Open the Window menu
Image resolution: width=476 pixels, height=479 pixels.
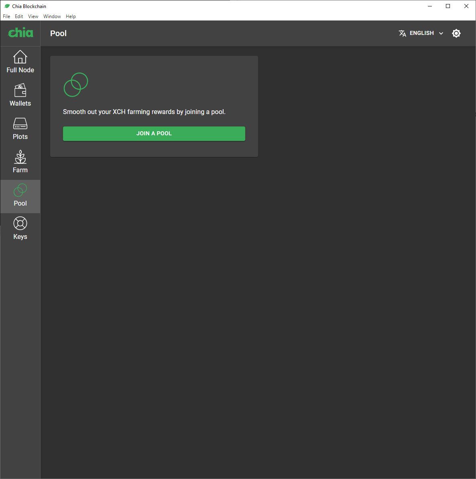coord(52,16)
